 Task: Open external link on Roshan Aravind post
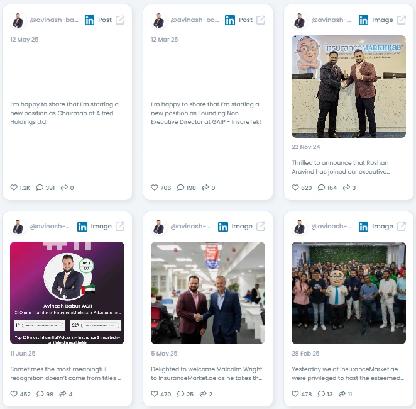(401, 20)
